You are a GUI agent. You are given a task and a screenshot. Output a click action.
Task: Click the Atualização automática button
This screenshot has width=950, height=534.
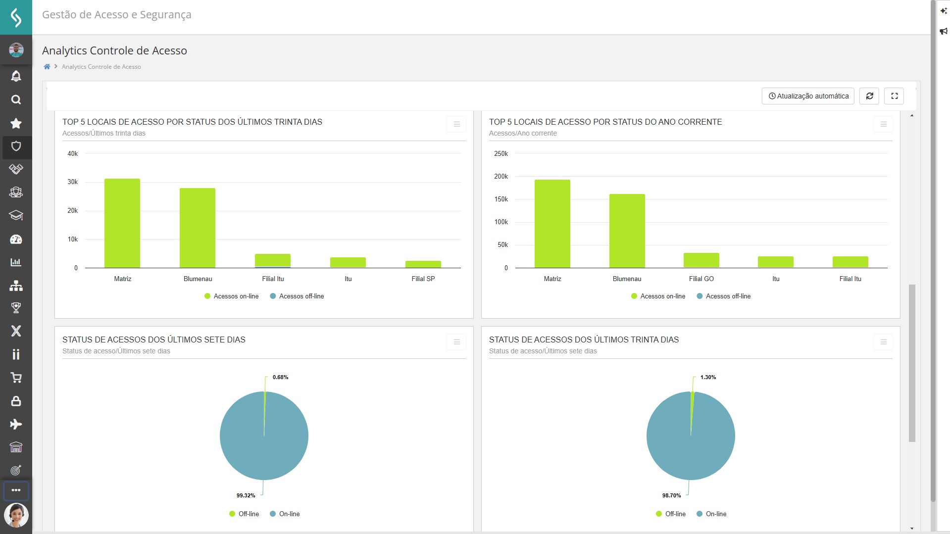pos(808,96)
